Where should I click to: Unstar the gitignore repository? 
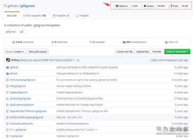[x=149, y=6]
